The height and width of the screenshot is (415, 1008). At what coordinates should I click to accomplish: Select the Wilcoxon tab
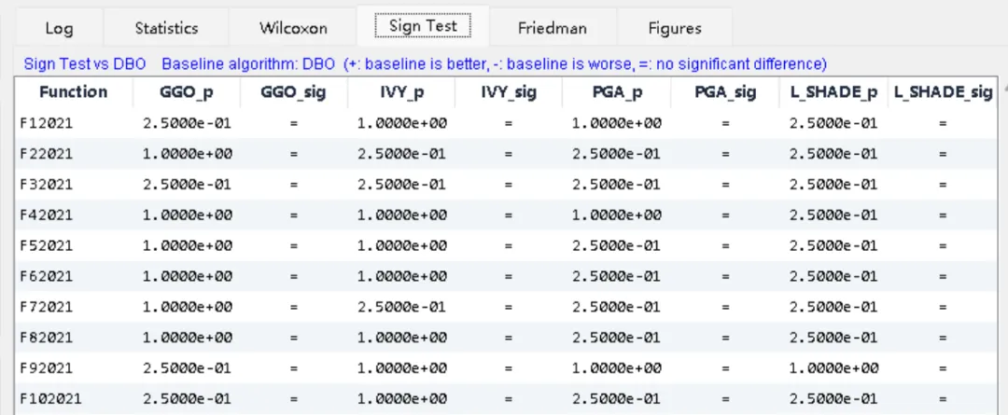[293, 28]
